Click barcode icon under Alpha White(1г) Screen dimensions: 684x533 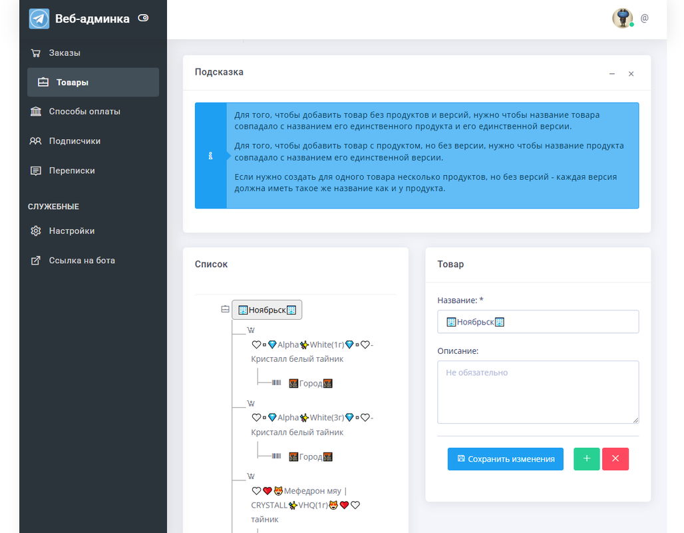pos(277,382)
